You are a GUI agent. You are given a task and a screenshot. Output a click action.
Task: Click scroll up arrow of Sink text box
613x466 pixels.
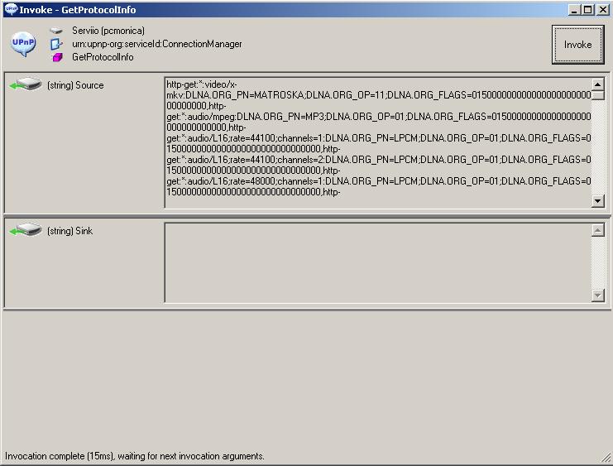pyautogui.click(x=598, y=230)
